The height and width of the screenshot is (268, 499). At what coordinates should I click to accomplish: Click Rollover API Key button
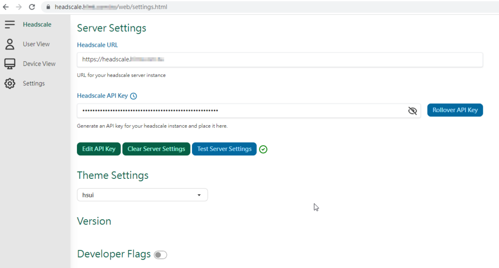pos(455,110)
